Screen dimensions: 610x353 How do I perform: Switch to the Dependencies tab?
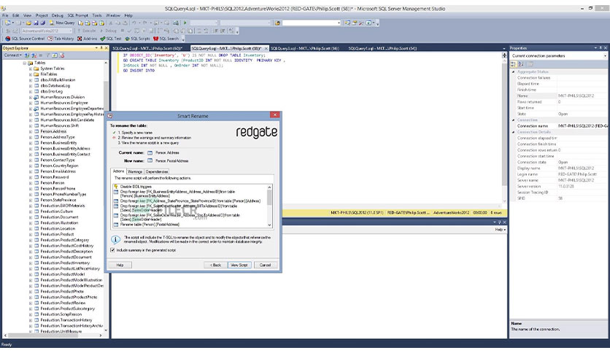tap(157, 171)
